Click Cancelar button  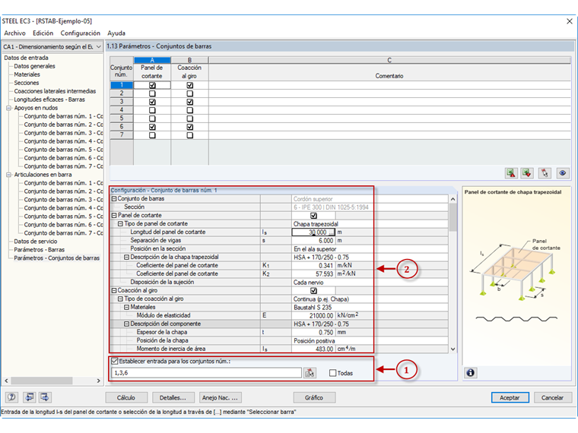[x=552, y=397]
